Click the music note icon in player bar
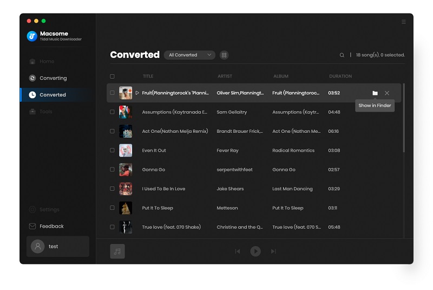The height and width of the screenshot is (290, 433). [117, 252]
